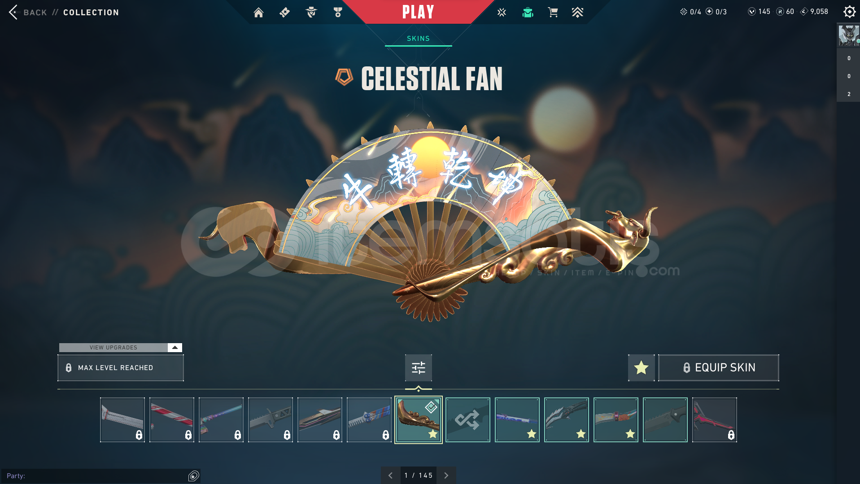
Task: Open the premier chevrons icon
Action: coord(577,13)
